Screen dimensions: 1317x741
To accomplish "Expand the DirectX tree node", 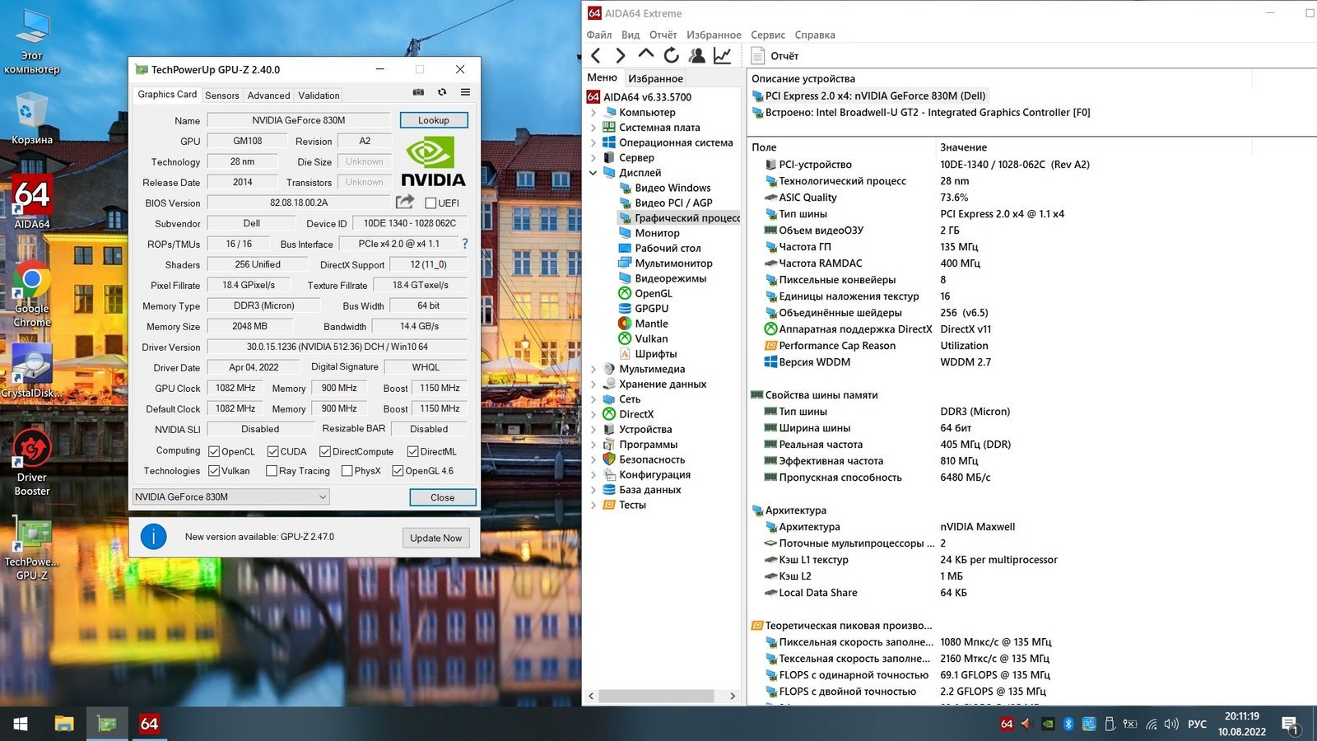I will click(593, 414).
